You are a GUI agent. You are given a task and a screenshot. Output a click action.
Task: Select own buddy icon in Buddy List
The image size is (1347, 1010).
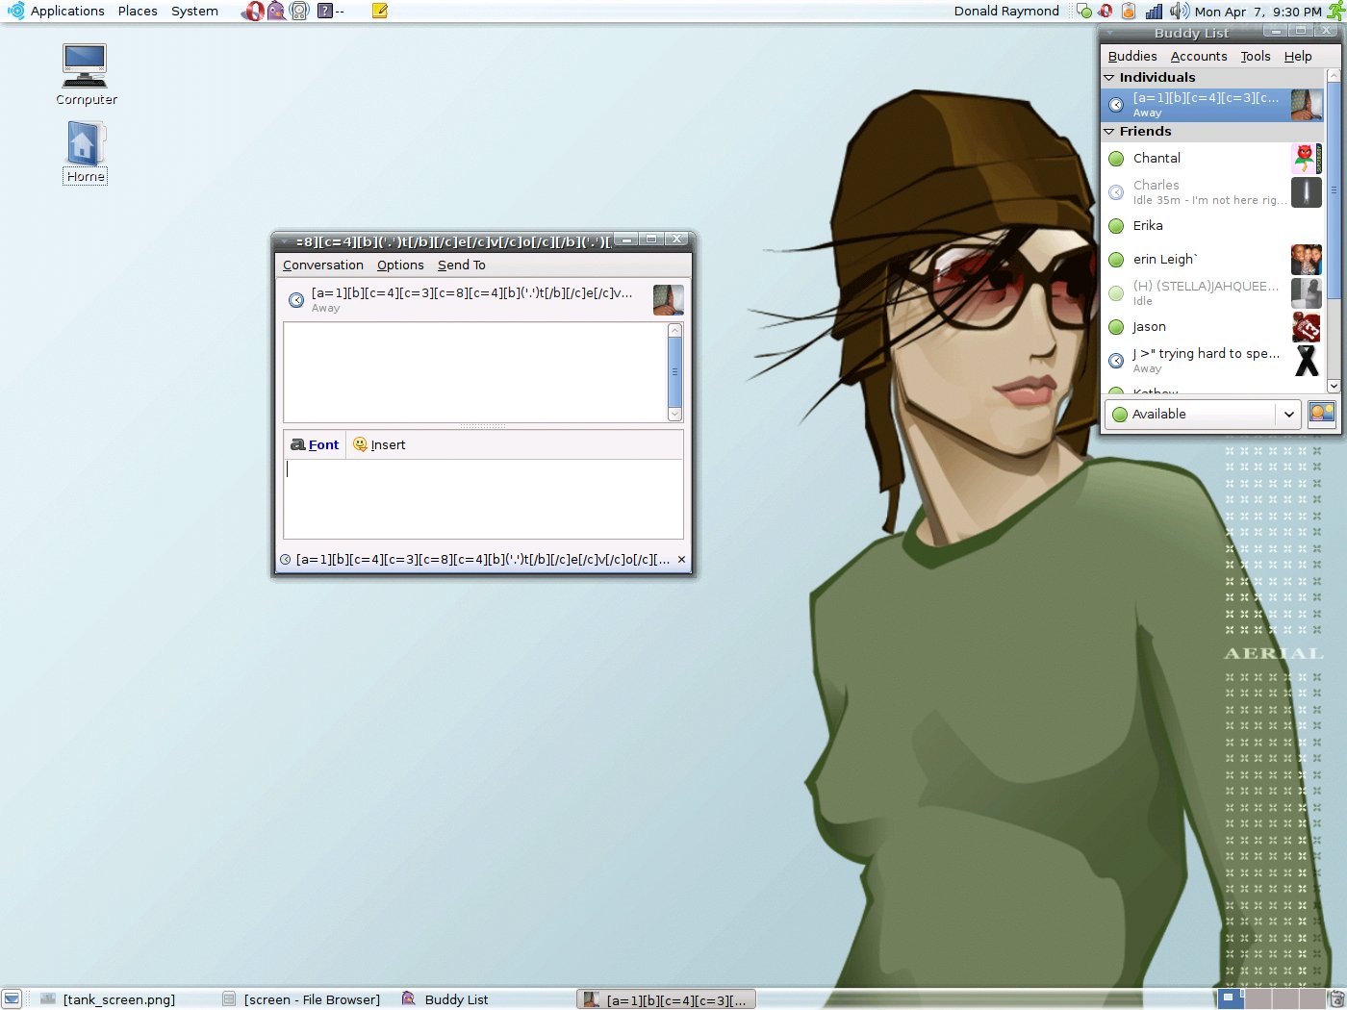(1322, 414)
